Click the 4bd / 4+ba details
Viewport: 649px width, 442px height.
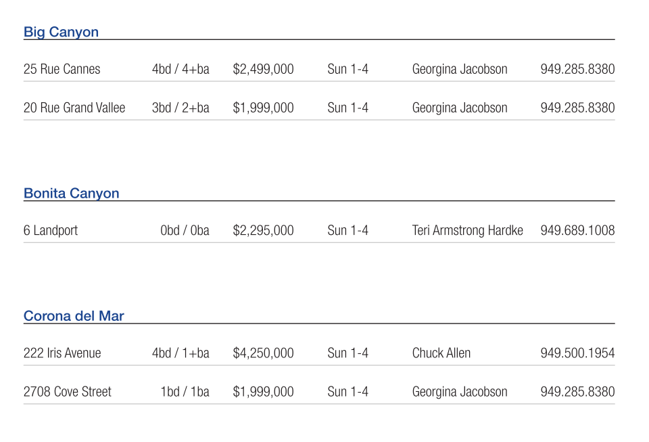click(x=181, y=69)
